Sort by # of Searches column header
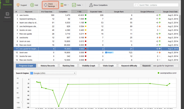 click(x=47, y=12)
